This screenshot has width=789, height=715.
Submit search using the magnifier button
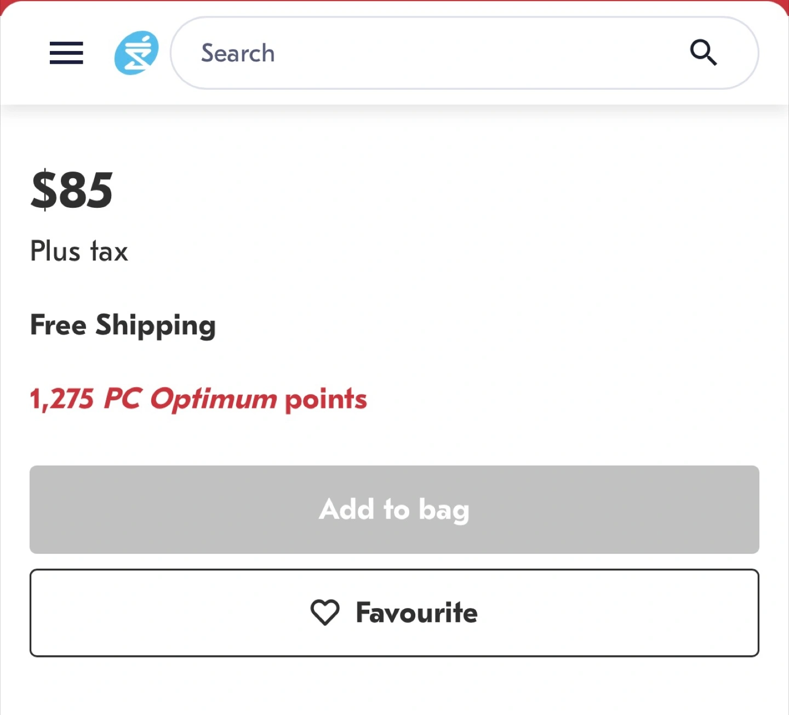pos(704,53)
